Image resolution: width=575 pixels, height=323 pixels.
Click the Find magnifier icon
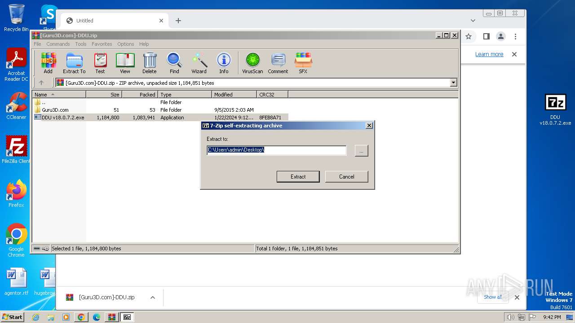(x=174, y=63)
